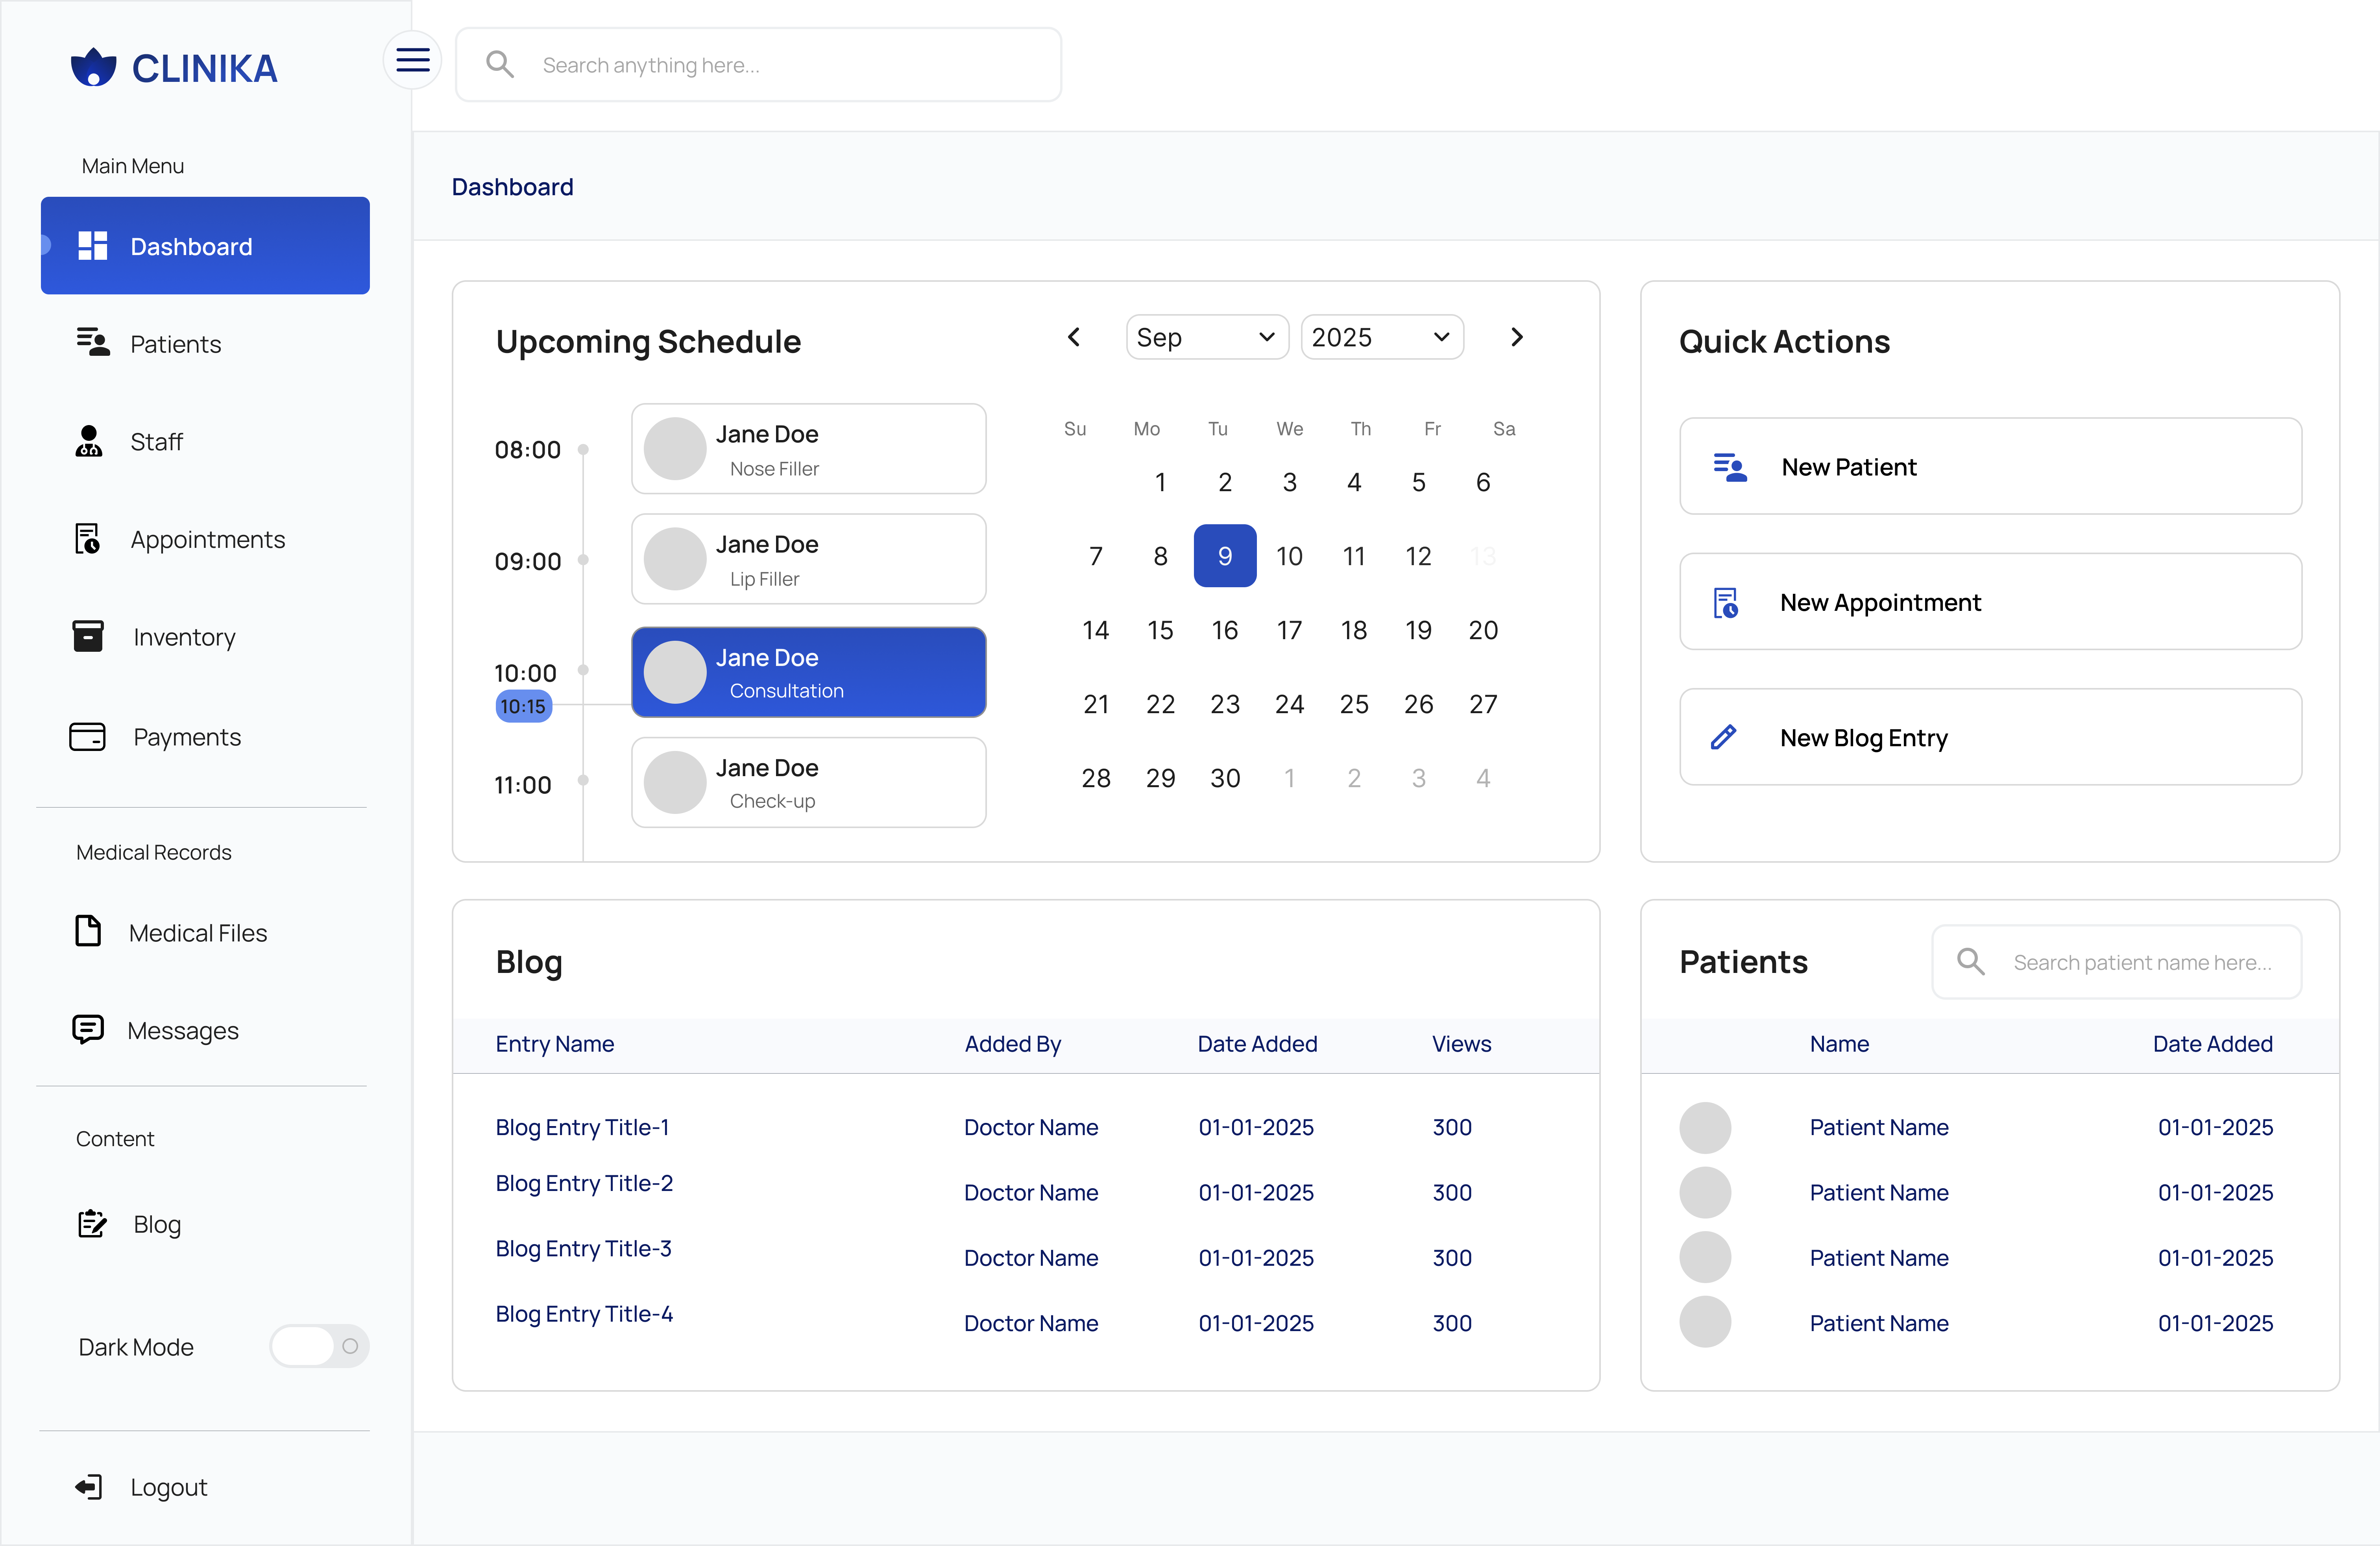Toggle the Dark Mode switch
This screenshot has height=1546, width=2380.
[319, 1346]
